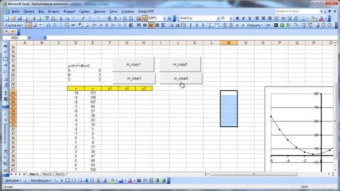This screenshot has height=191, width=340.
Task: Click fill color paint bucket in formatting toolbar
Action: pyautogui.click(x=312, y=19)
